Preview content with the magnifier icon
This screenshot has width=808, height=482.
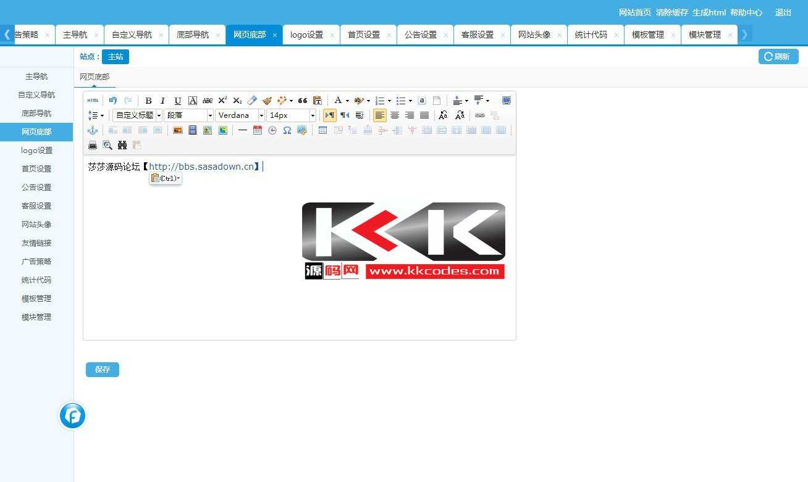(107, 145)
